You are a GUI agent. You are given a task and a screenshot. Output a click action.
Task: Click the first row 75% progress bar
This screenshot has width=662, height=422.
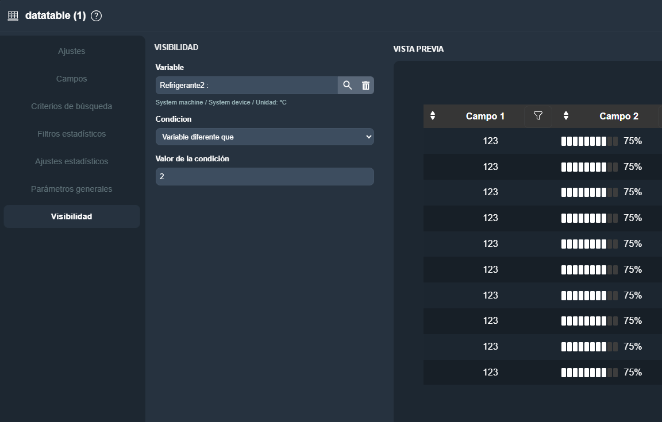click(590, 141)
